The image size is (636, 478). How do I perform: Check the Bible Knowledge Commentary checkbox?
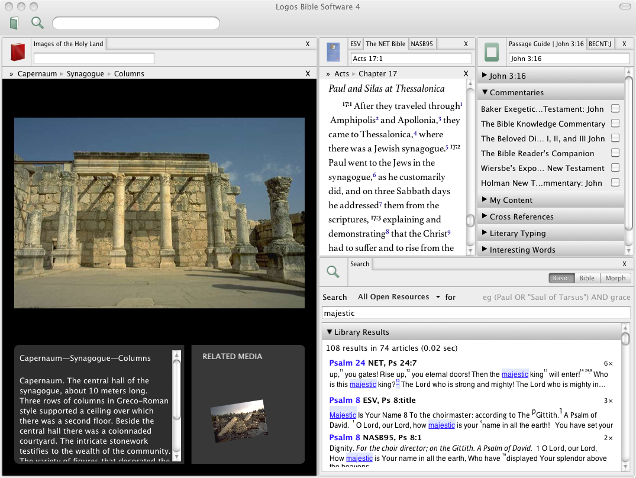(x=615, y=123)
